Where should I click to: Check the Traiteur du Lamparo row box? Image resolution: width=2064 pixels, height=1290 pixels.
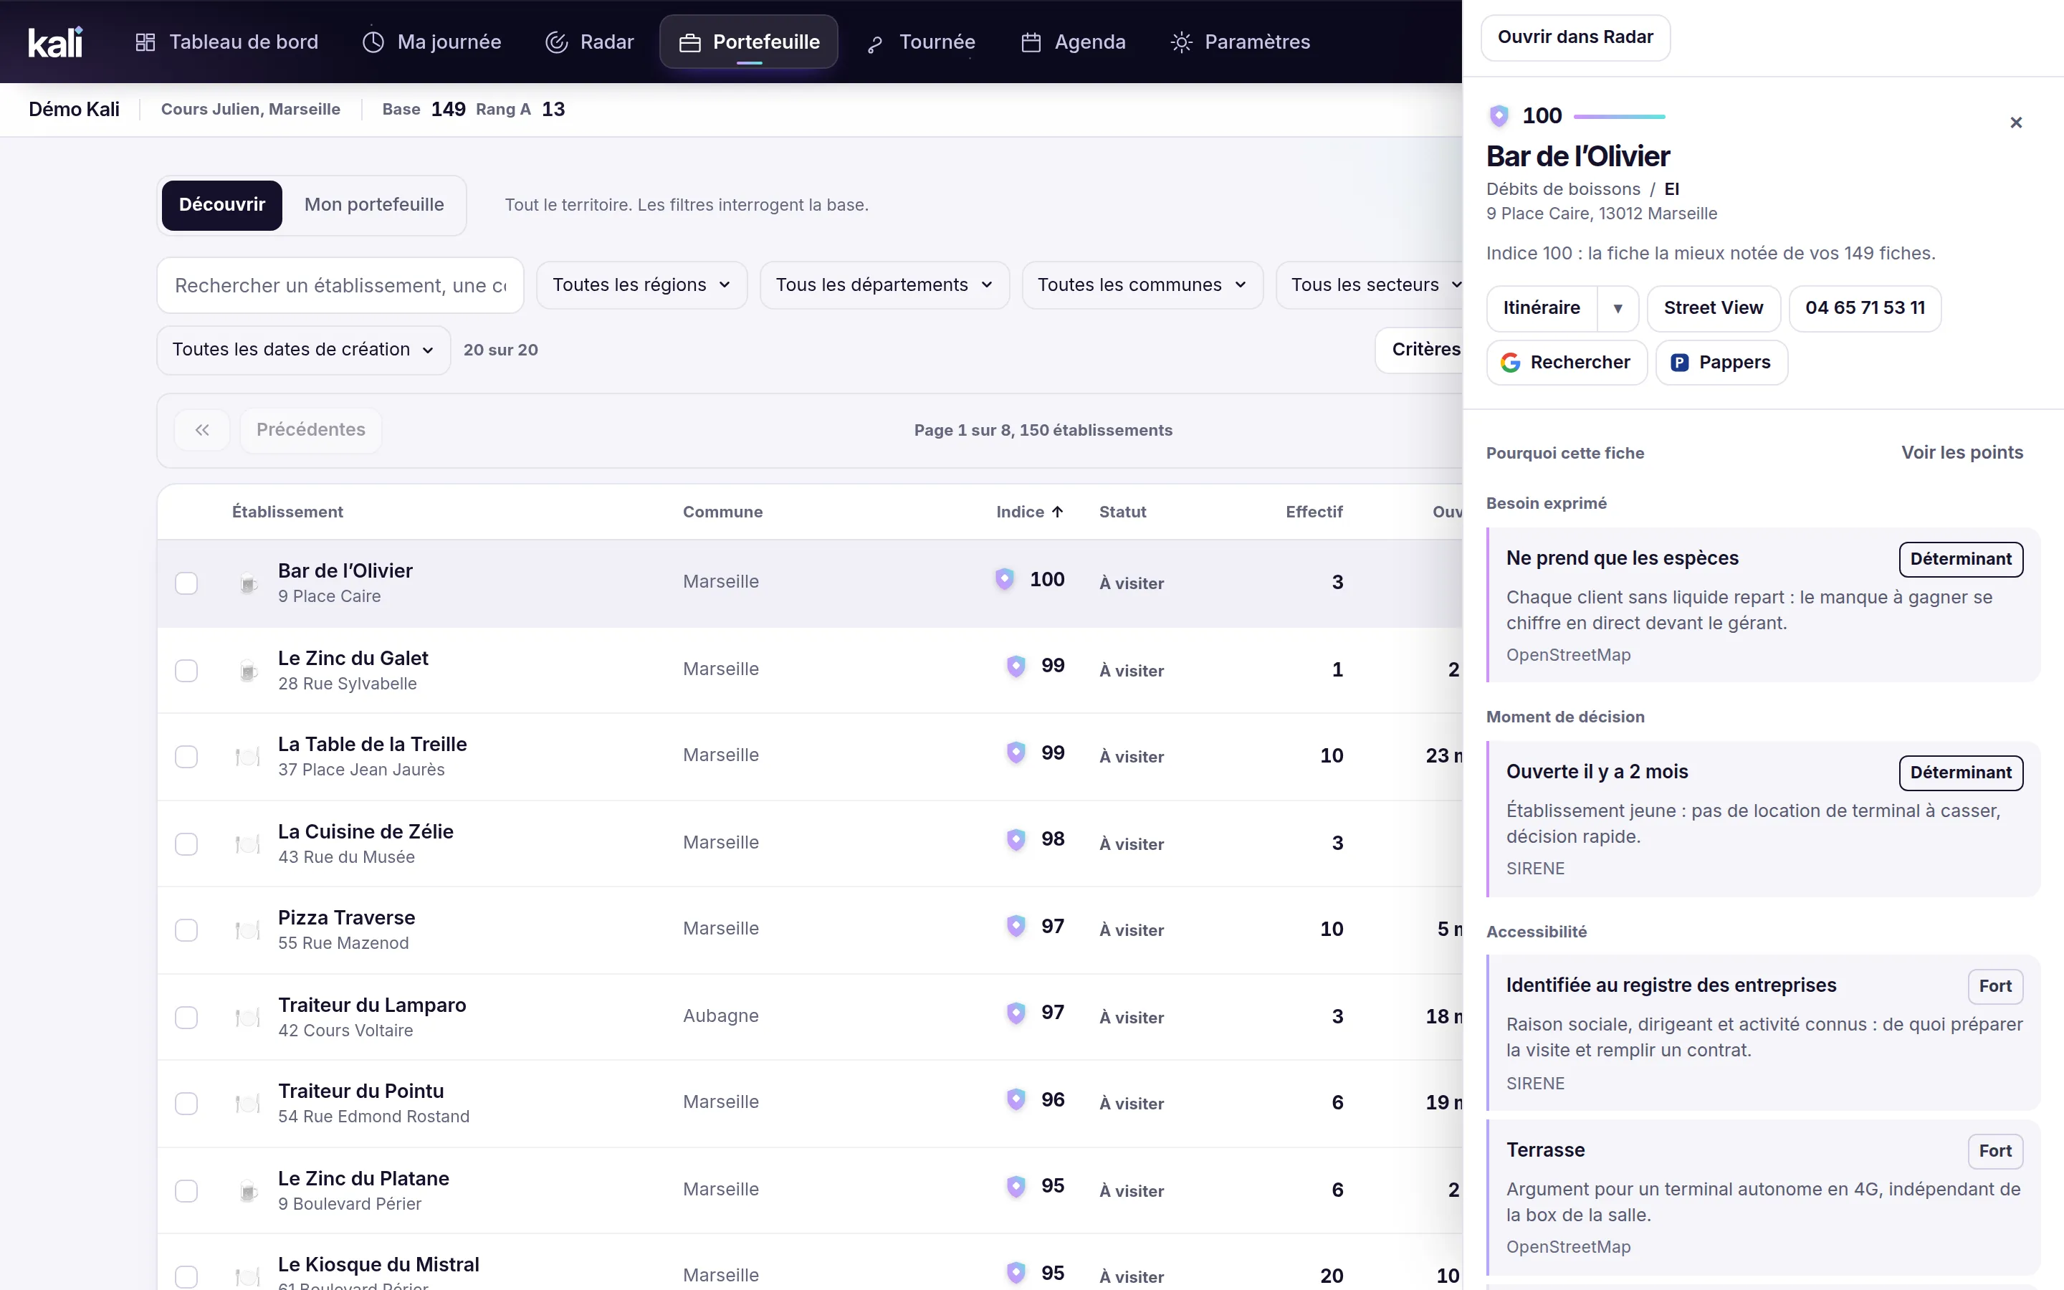point(186,1018)
